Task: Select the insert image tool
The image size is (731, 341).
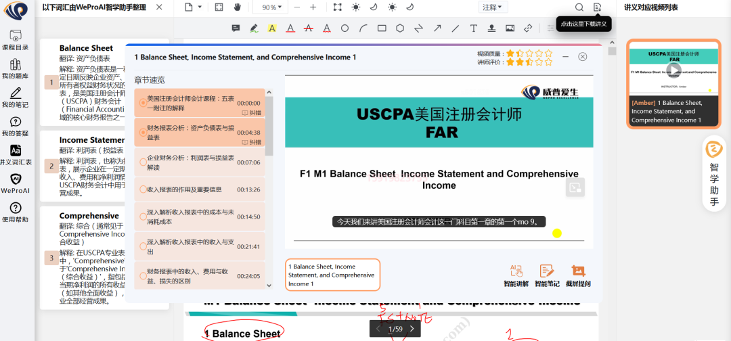Action: tap(510, 28)
